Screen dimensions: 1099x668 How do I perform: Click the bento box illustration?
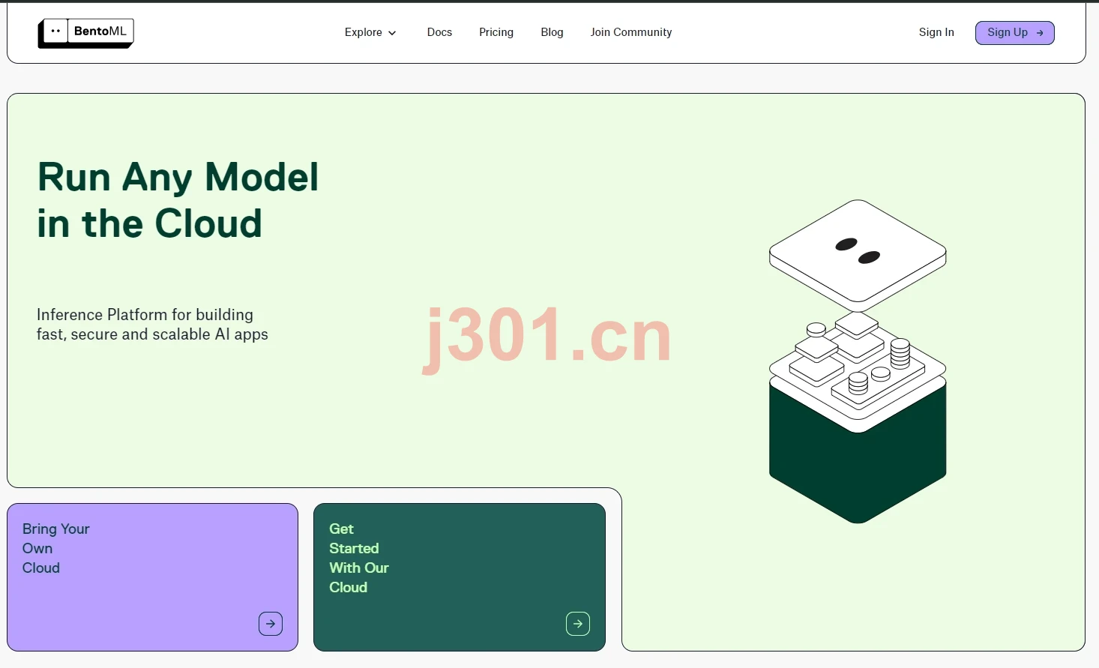858,361
